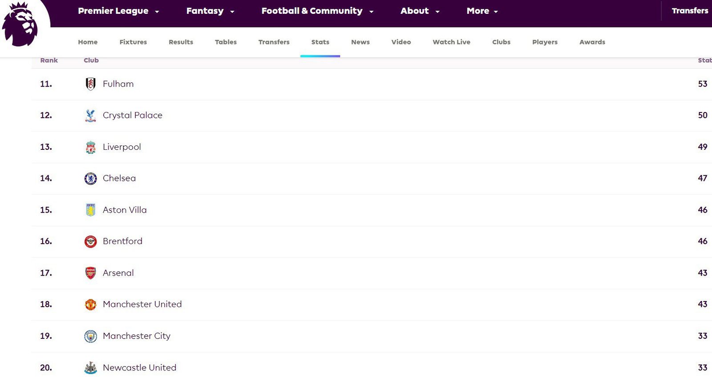Viewport: 712px width, 377px height.
Task: Open the Crystal Palace club name link
Action: point(133,116)
